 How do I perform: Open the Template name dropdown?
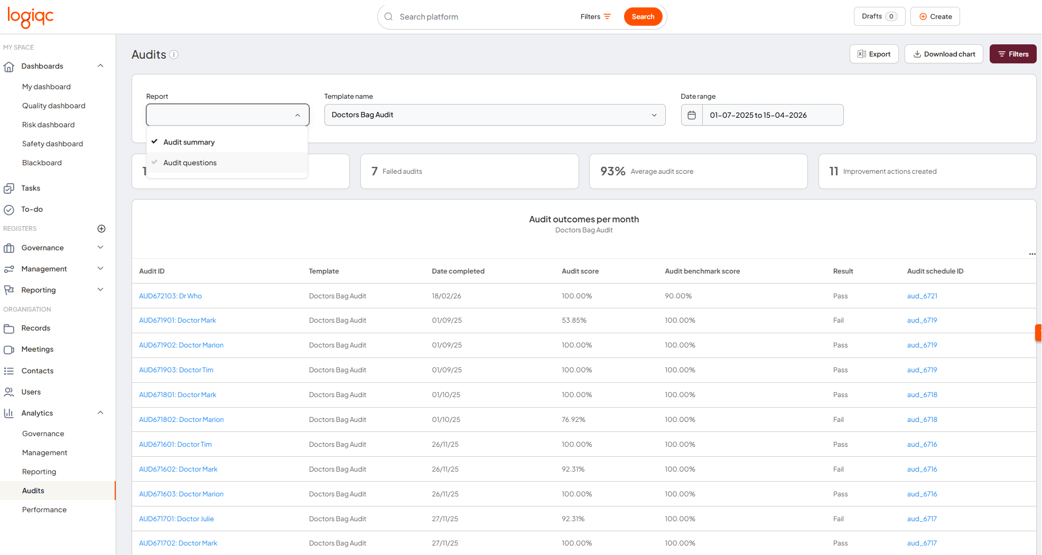tap(655, 115)
